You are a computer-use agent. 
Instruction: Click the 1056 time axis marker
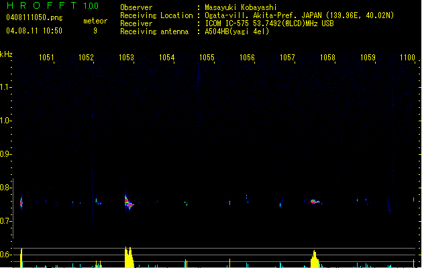247,58
